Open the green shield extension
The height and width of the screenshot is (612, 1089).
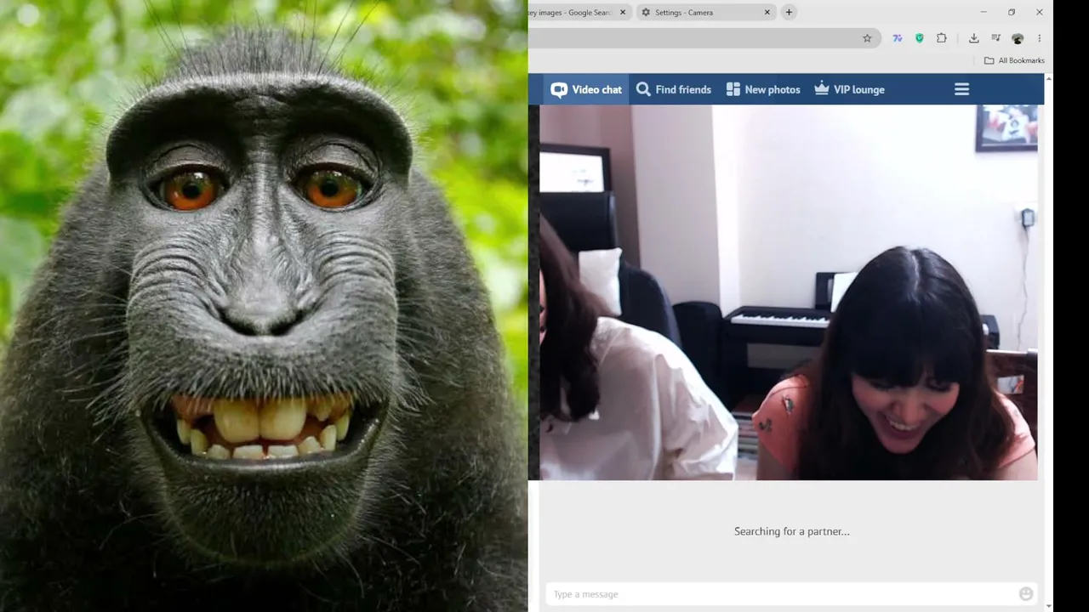click(920, 38)
